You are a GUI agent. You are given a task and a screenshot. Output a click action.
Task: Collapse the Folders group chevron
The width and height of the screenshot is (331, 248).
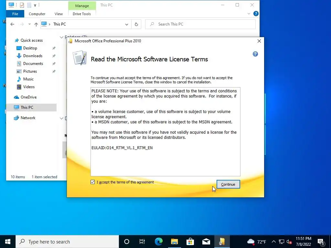tap(61, 37)
